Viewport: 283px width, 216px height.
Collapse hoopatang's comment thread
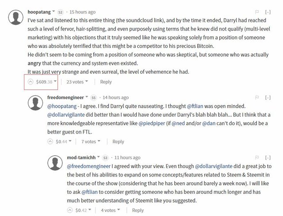coord(268,12)
